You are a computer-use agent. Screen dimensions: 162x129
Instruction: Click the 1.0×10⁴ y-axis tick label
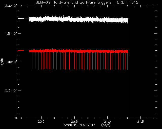point(11,62)
